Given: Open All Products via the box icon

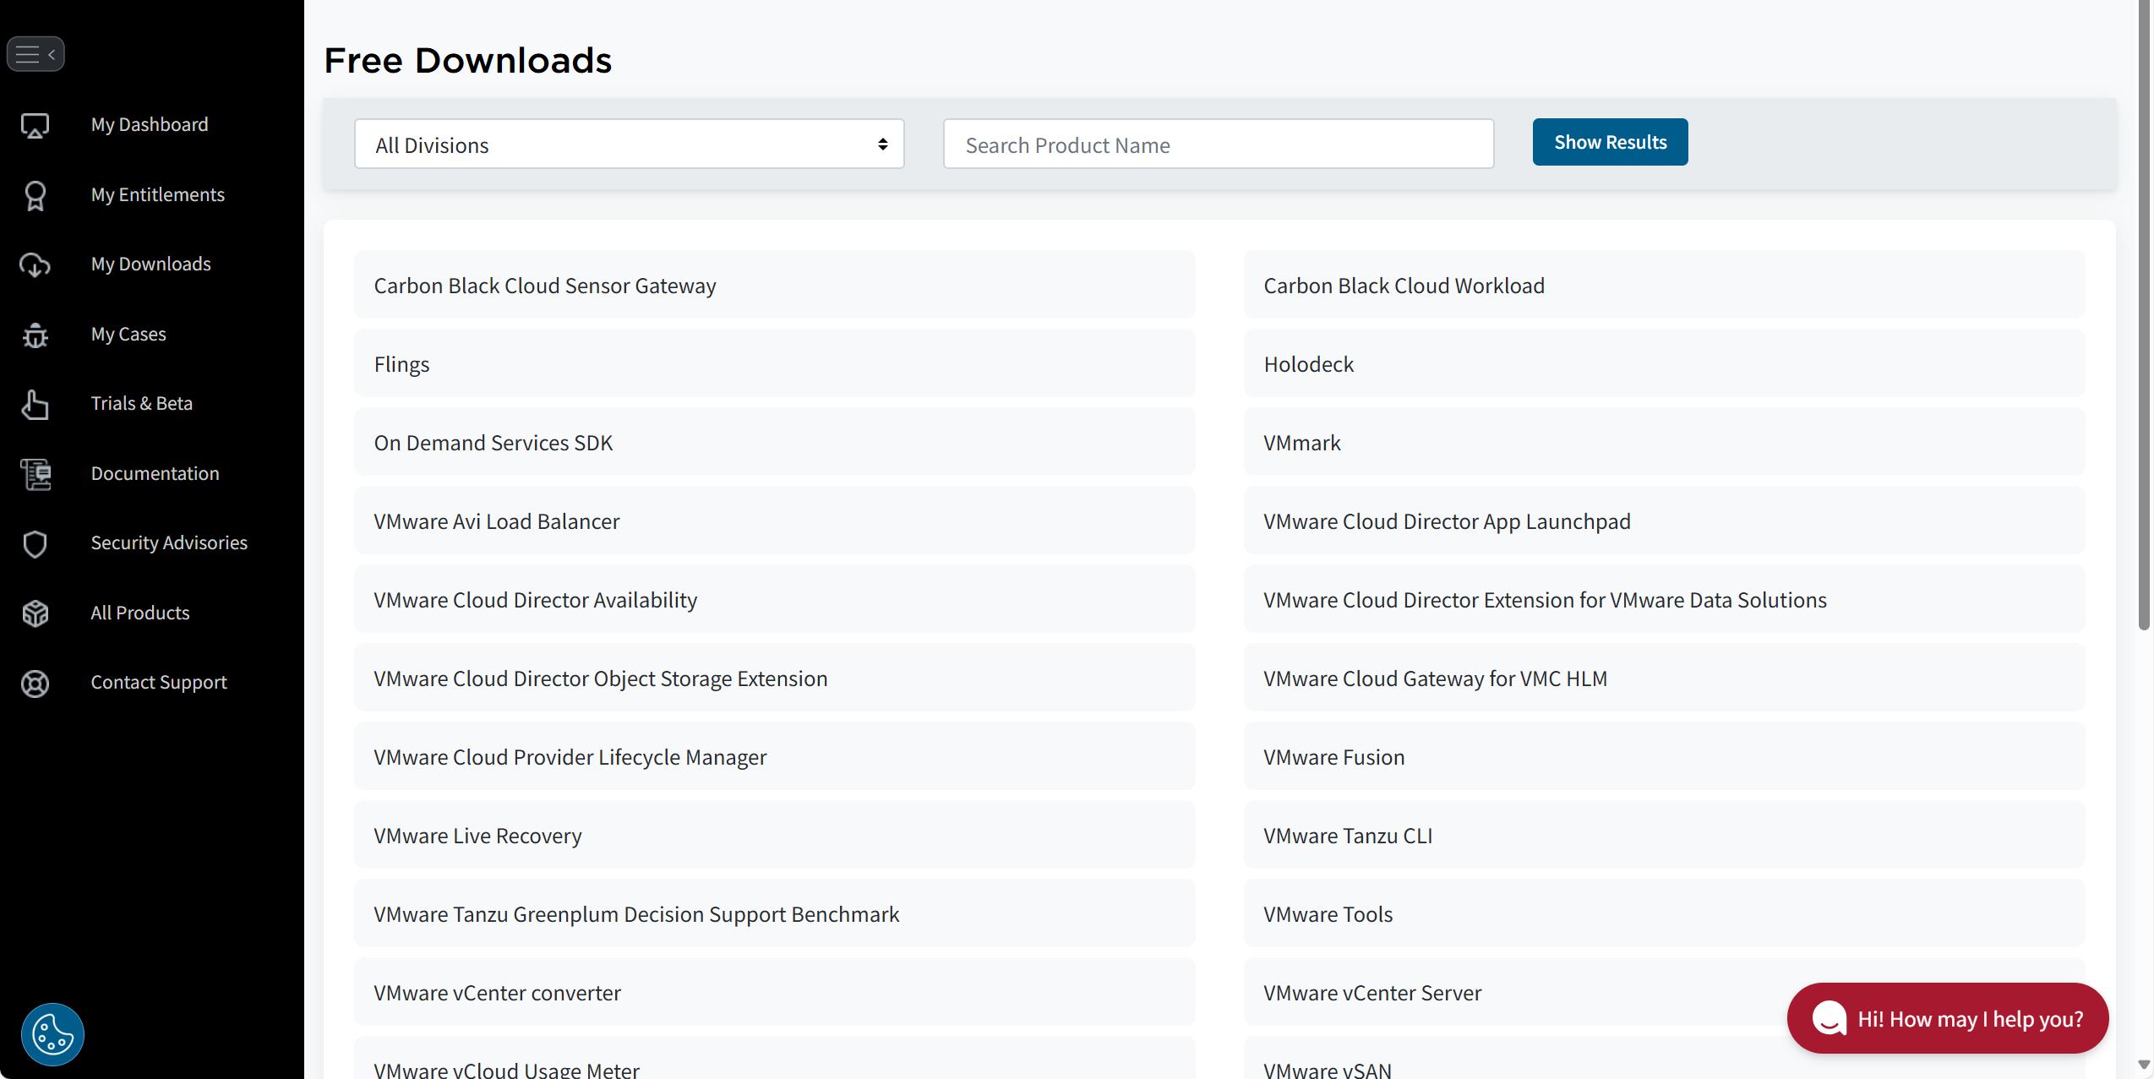Looking at the screenshot, I should tap(35, 613).
